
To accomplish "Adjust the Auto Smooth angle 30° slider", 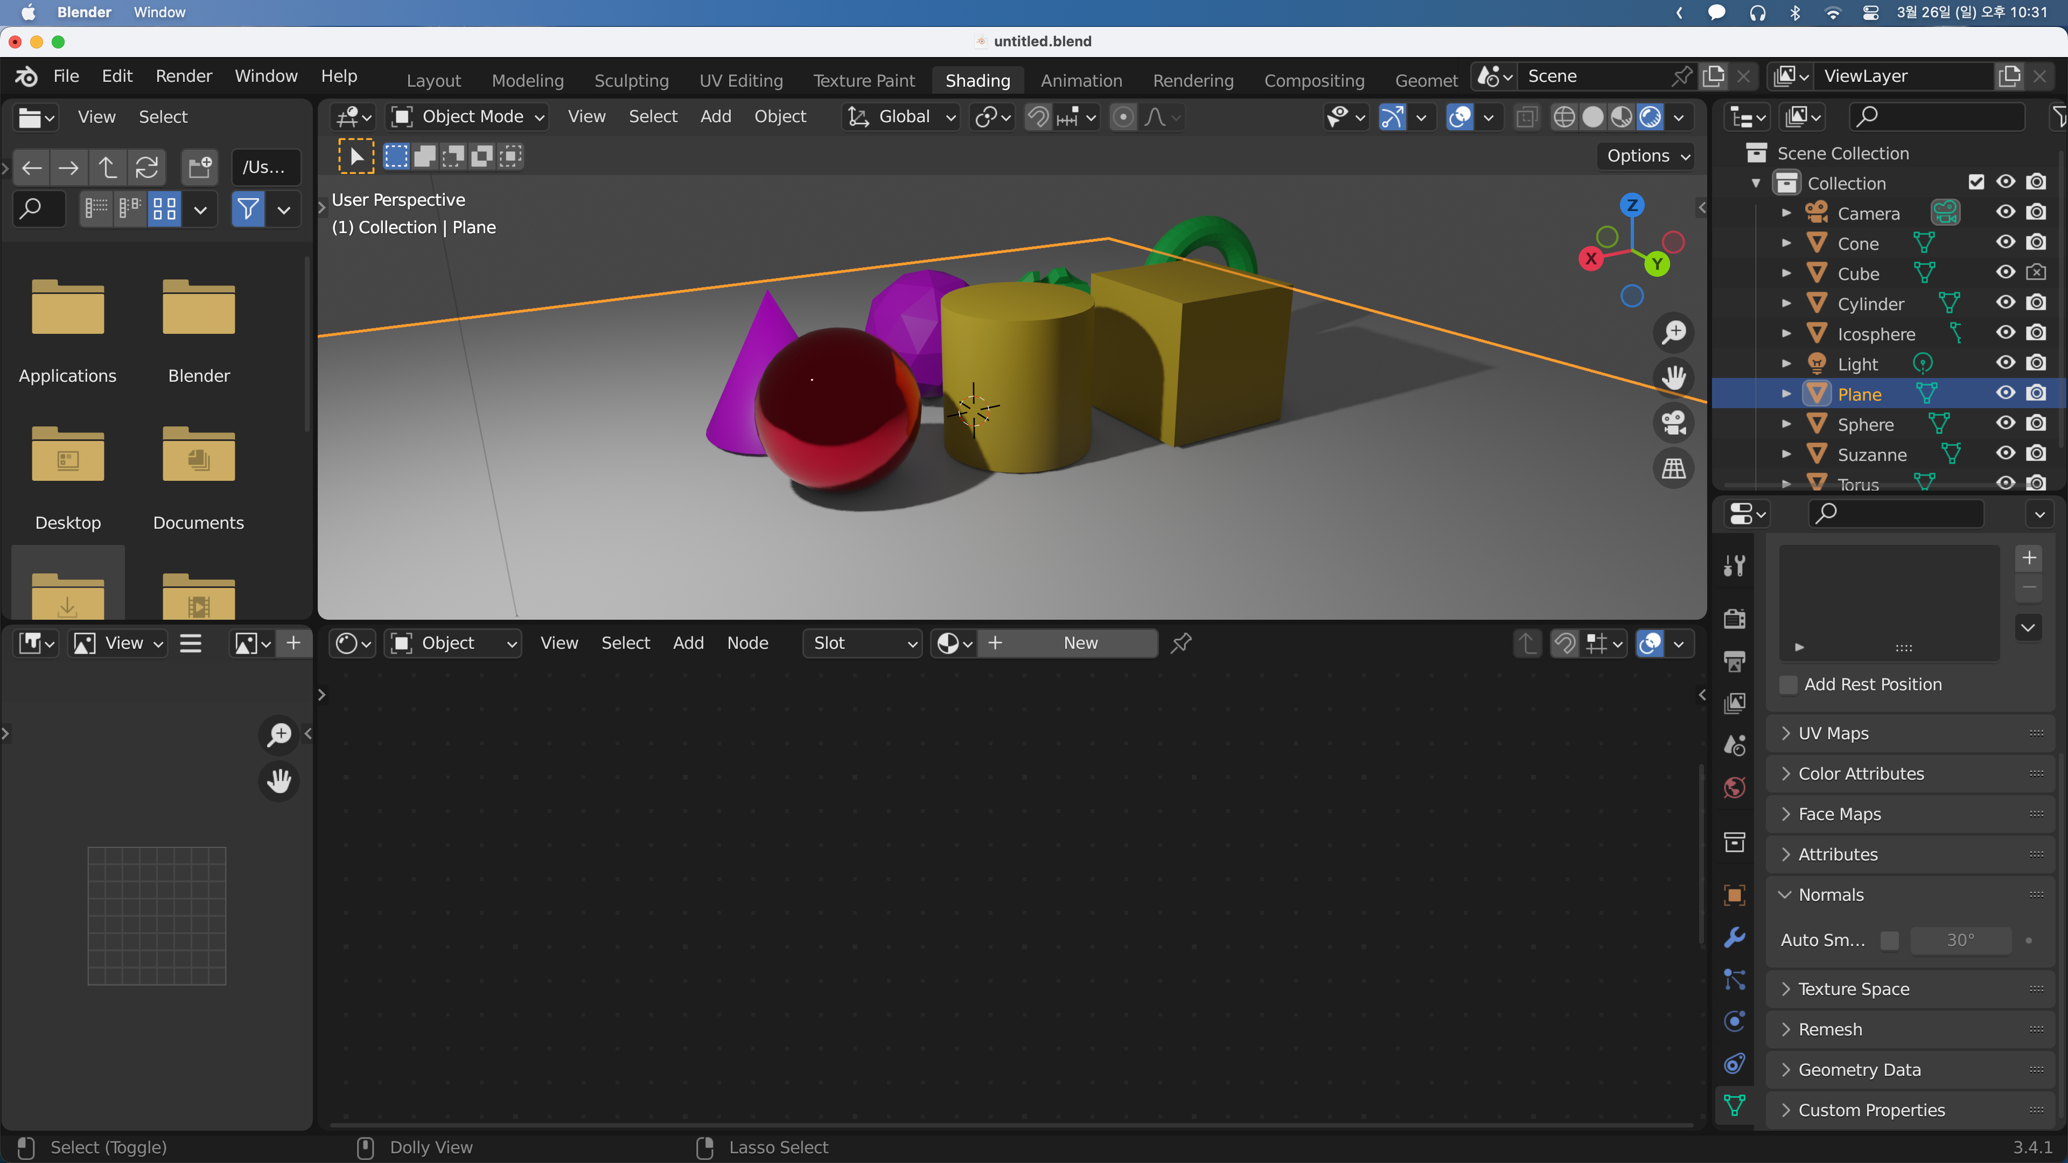I will click(x=1960, y=940).
